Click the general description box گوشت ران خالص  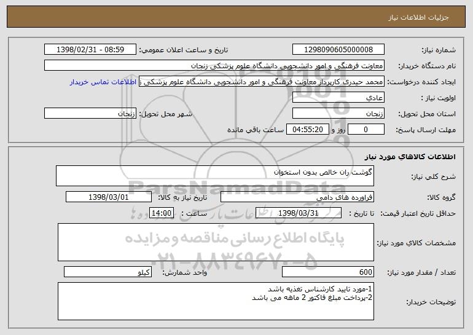(215, 176)
